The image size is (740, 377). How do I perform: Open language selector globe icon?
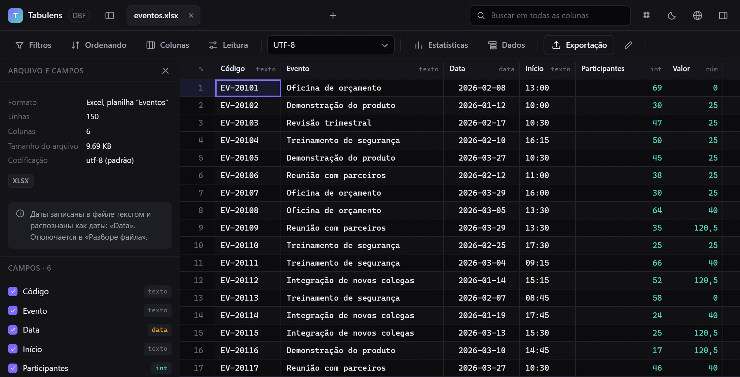tap(698, 15)
